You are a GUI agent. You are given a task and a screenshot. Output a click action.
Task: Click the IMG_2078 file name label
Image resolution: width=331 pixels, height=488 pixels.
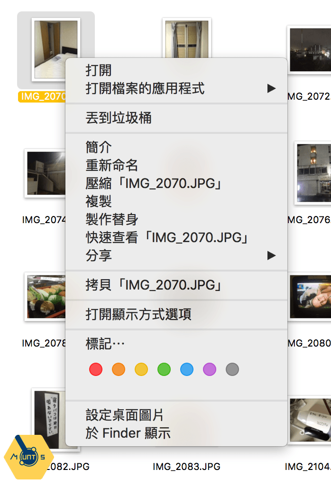(x=44, y=343)
